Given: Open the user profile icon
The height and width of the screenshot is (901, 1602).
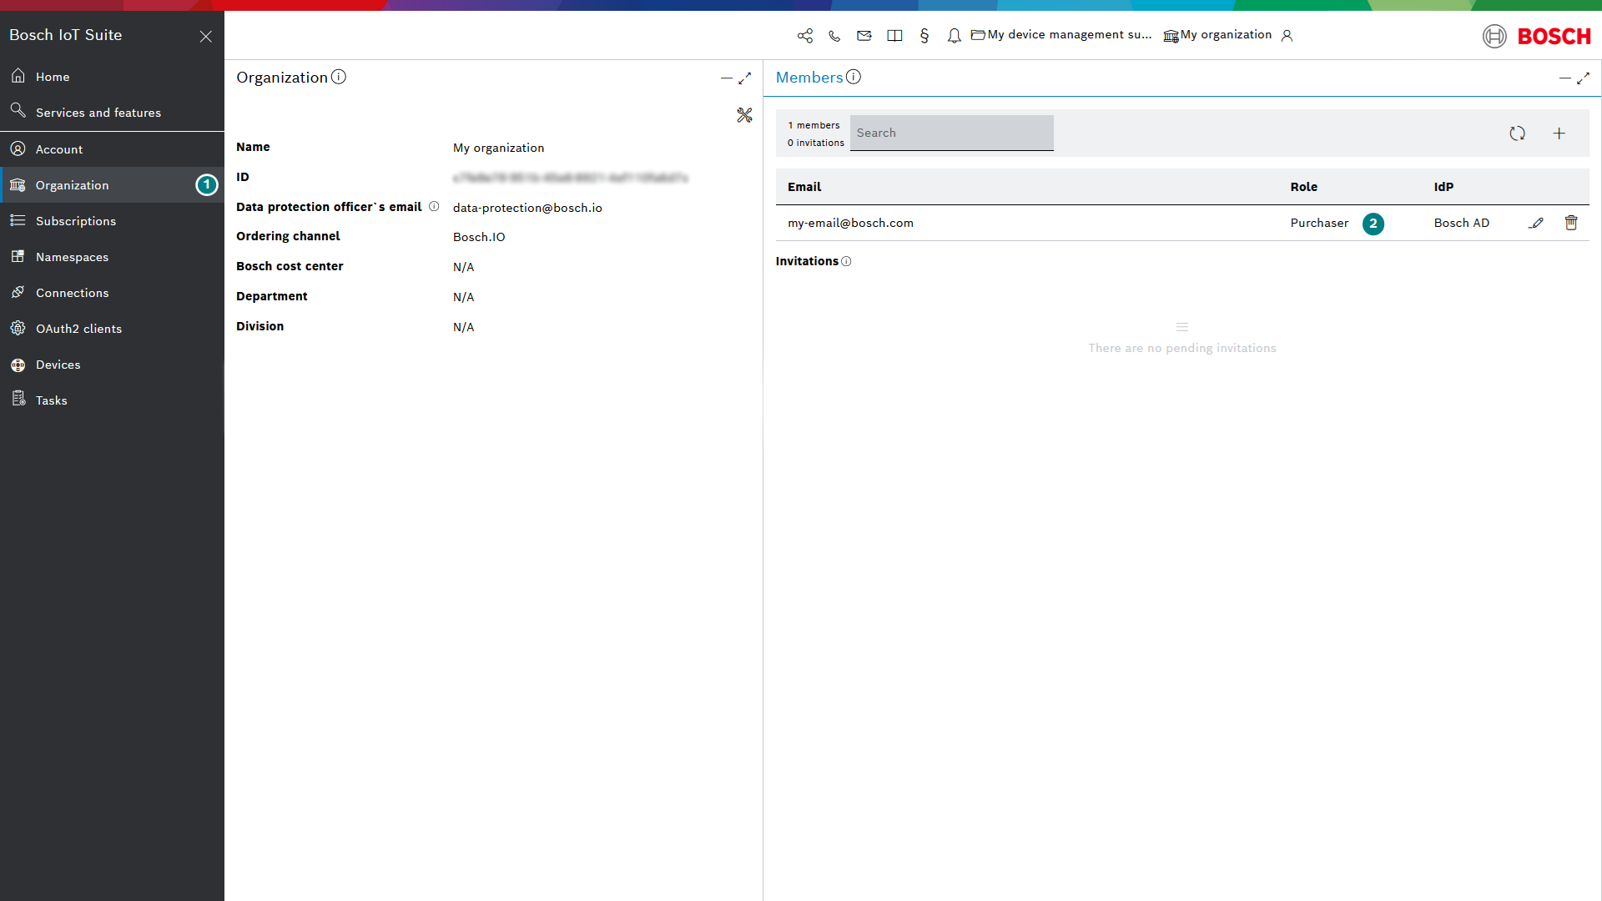Looking at the screenshot, I should (1287, 35).
